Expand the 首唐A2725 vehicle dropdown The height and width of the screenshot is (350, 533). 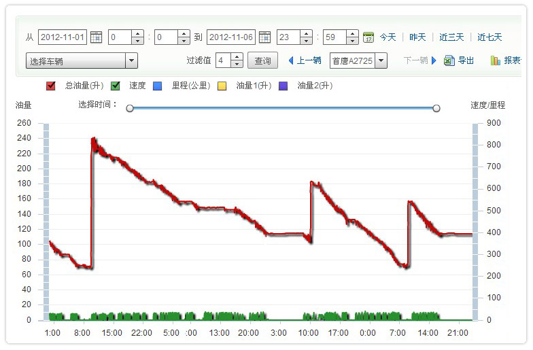click(381, 61)
